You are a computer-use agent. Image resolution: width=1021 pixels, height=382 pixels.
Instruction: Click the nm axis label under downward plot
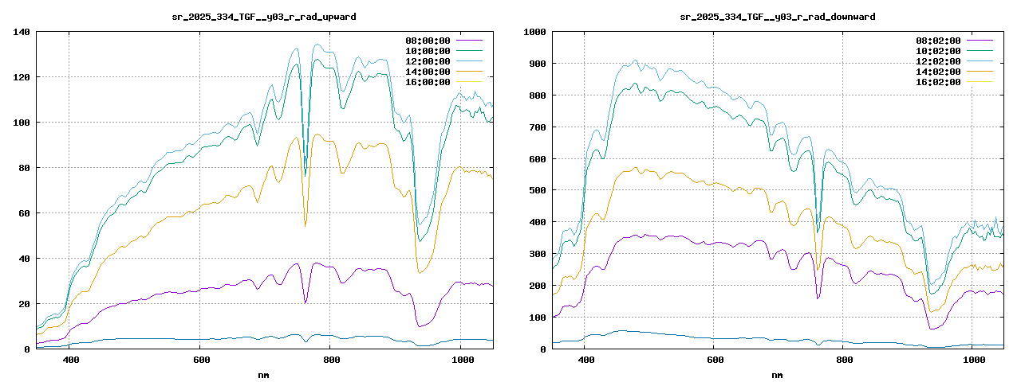(x=777, y=374)
